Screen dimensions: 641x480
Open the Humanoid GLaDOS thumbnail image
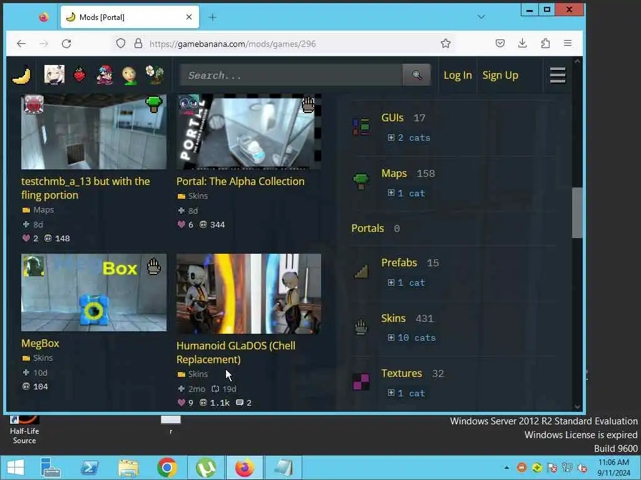[x=249, y=294]
